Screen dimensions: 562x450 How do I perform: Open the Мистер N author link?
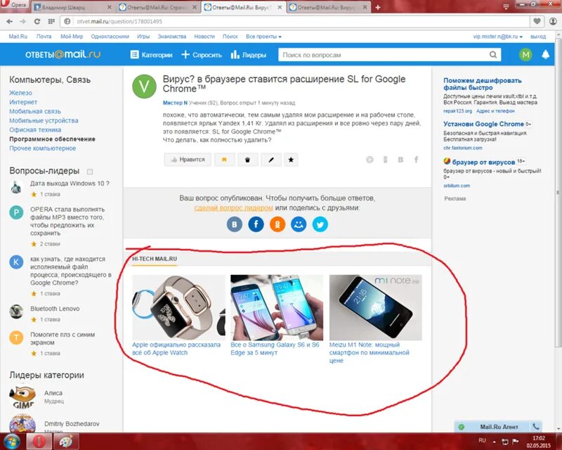[175, 103]
